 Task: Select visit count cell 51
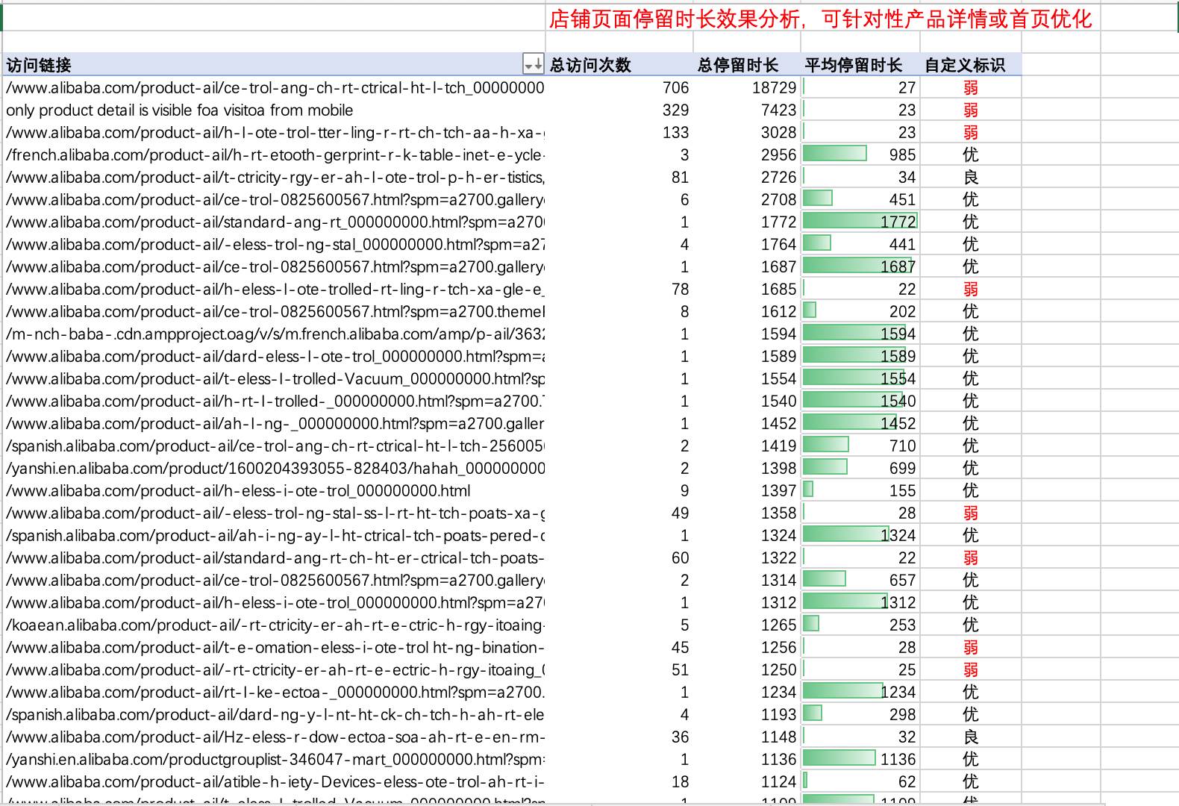[x=619, y=669]
